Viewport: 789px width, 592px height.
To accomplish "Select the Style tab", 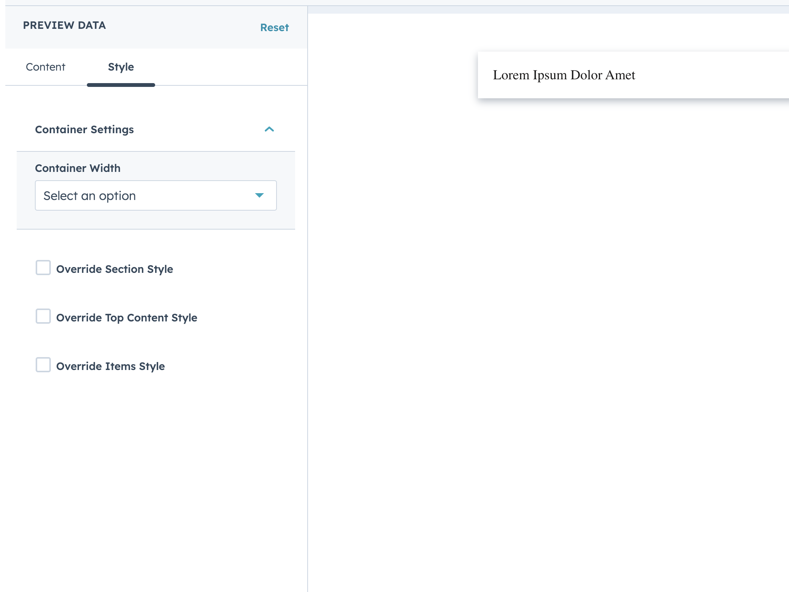I will coord(121,67).
